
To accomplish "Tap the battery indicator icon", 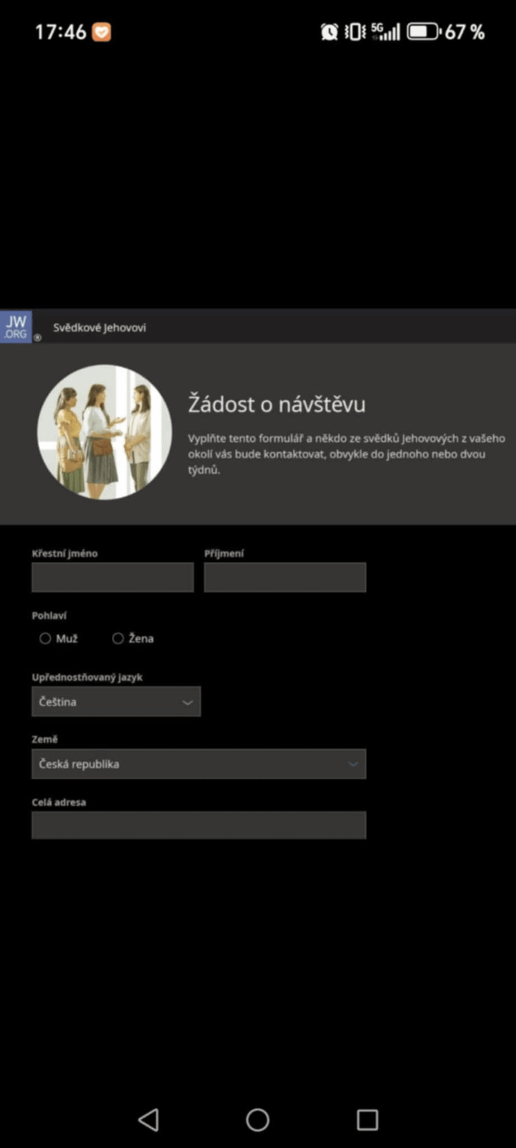I will (423, 32).
